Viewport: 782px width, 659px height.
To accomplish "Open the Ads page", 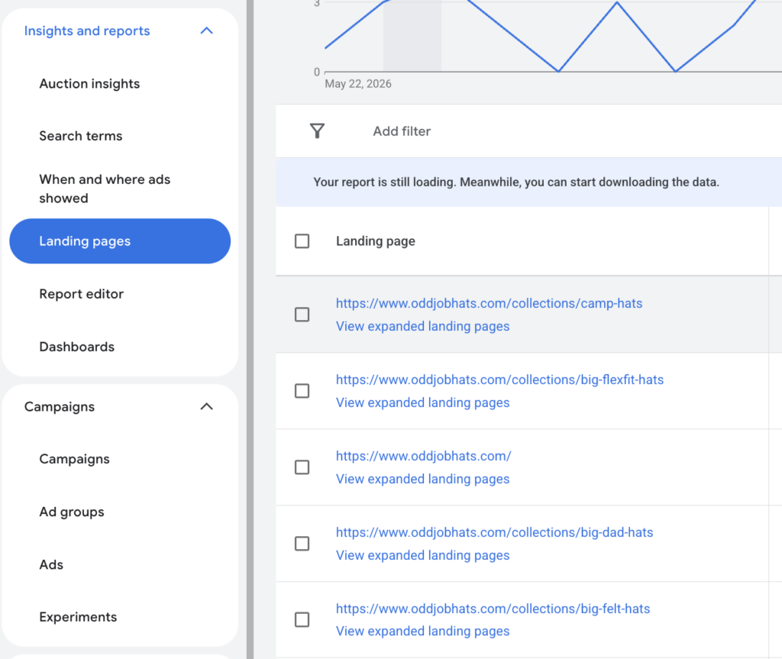I will tap(51, 565).
